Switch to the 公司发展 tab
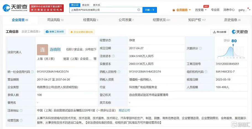 click(126, 20)
